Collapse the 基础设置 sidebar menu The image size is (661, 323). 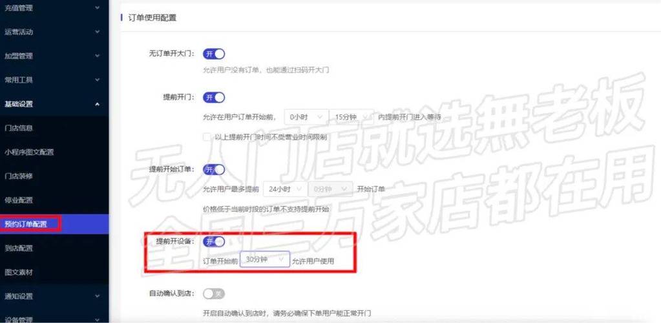pos(54,104)
